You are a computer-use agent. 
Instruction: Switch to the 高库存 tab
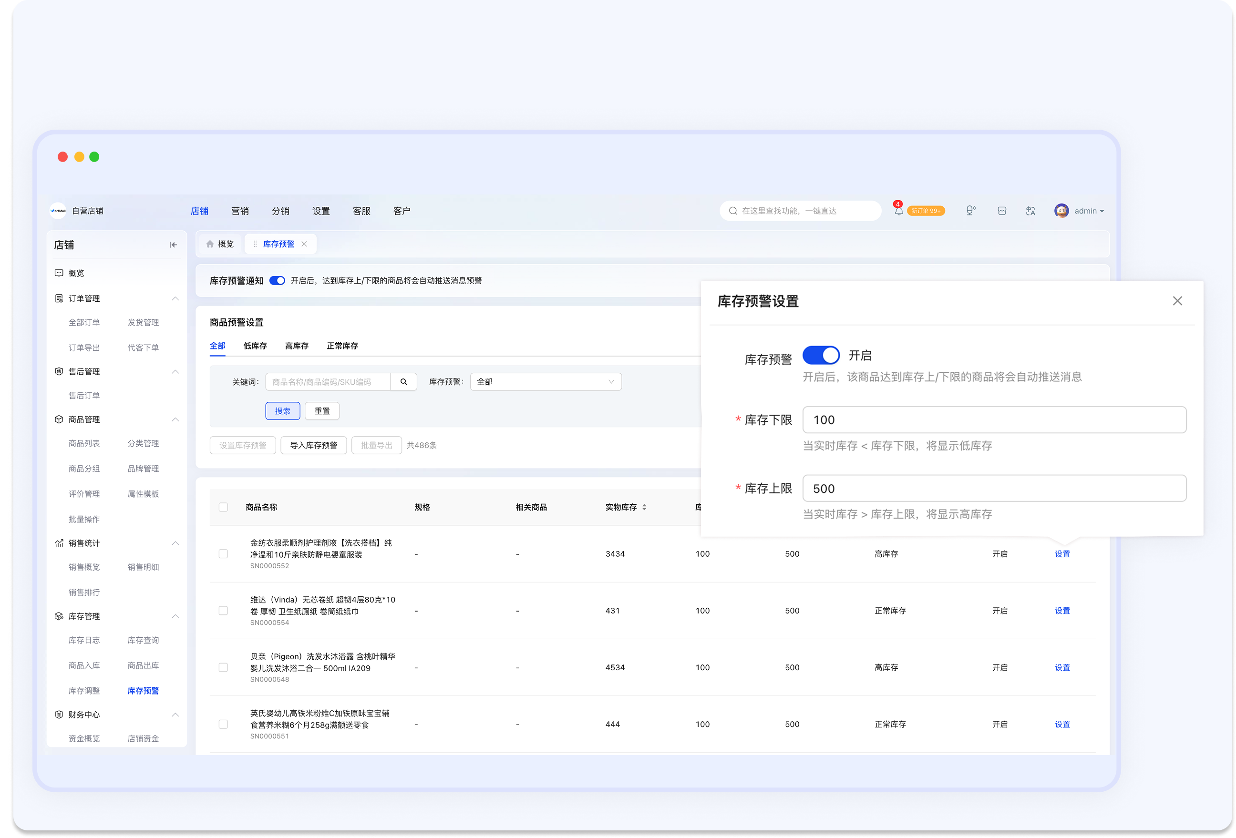pyautogui.click(x=296, y=346)
